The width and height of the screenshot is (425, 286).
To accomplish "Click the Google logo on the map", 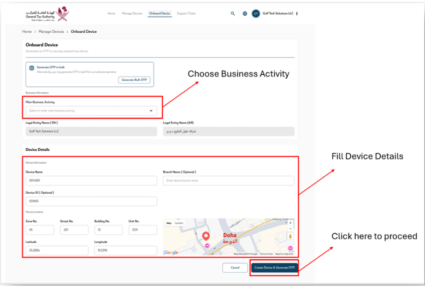I will click(172, 252).
